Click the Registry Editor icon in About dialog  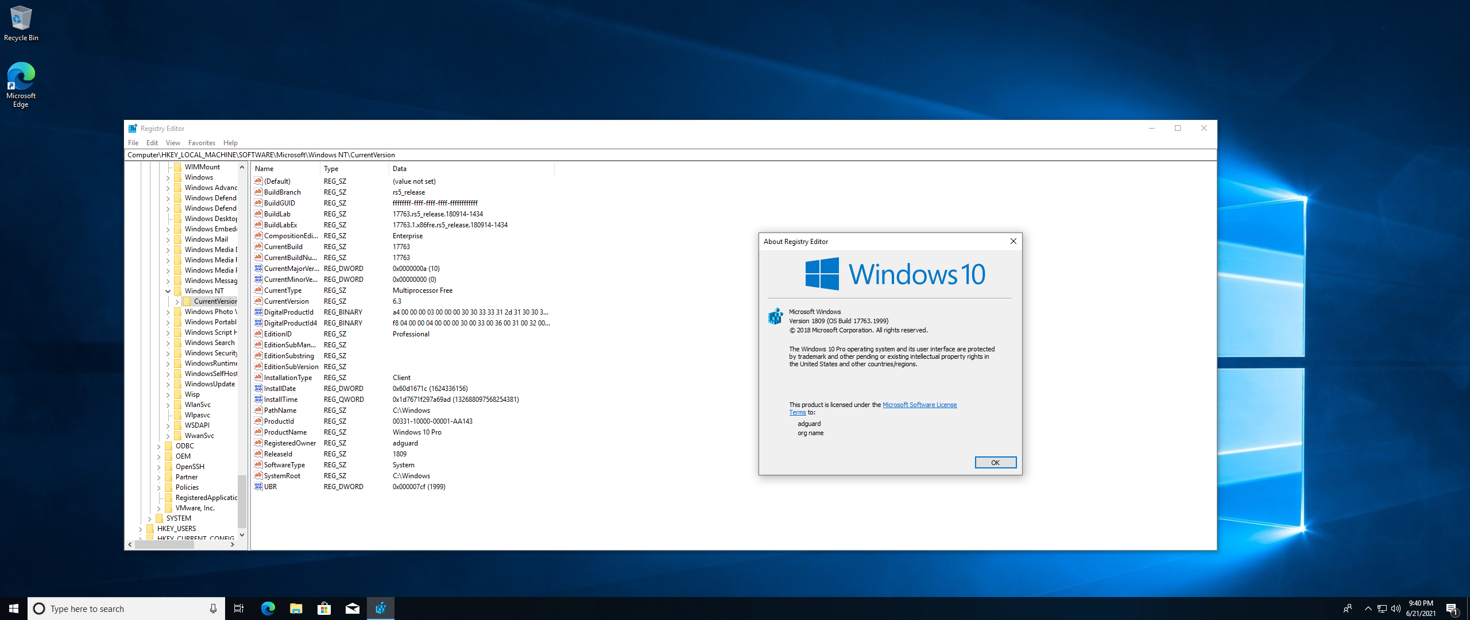pyautogui.click(x=776, y=316)
